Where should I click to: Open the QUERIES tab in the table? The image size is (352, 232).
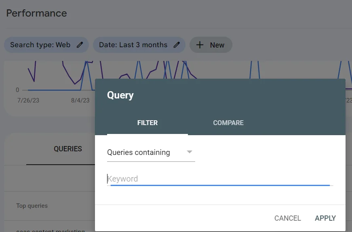(x=68, y=149)
